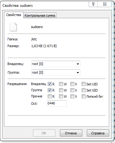Click the help question mark button

coord(93,4)
